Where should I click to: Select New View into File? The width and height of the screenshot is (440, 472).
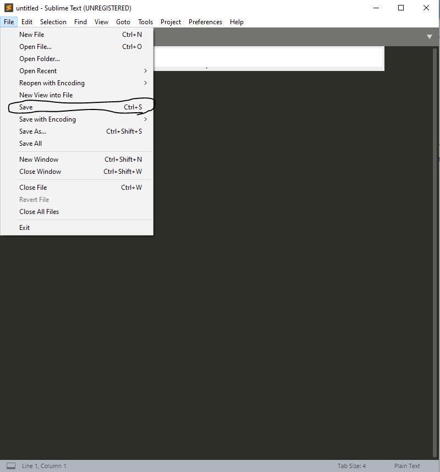[x=77, y=95]
